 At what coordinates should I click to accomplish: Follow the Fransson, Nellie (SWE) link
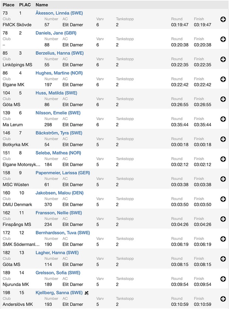[59, 213]
